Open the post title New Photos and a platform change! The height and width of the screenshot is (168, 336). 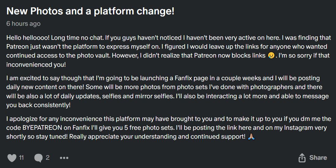(x=90, y=11)
